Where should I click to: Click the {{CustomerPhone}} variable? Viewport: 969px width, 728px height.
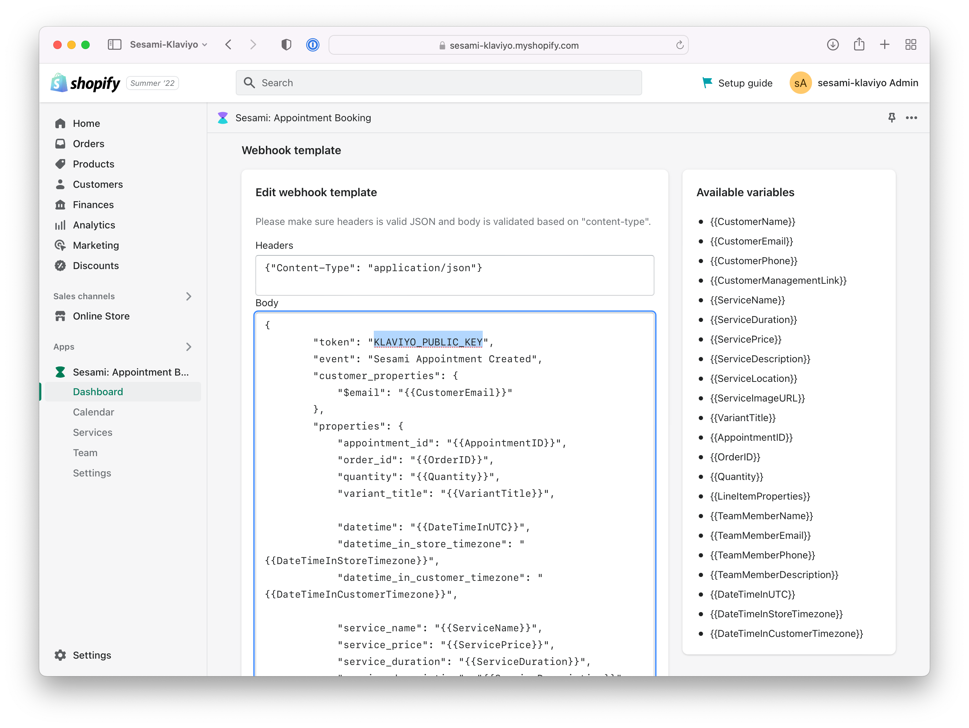[x=754, y=261]
